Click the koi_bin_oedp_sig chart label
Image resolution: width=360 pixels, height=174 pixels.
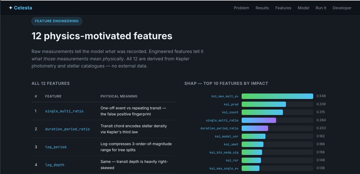click(224, 152)
